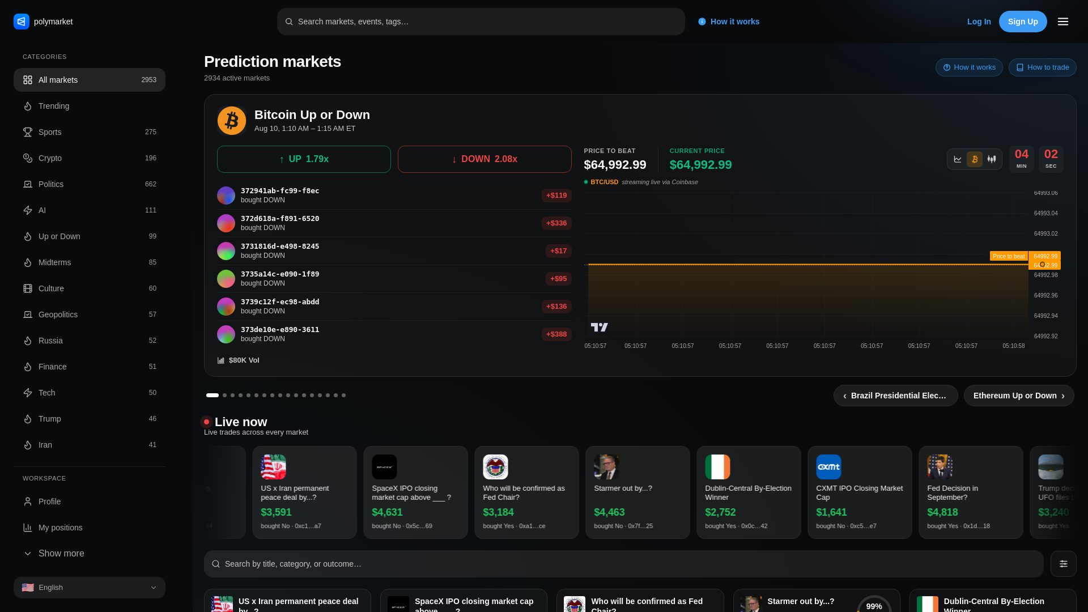Click trader row 372d618a-f891-6520
Screen dimensions: 1088x612
tap(394, 223)
